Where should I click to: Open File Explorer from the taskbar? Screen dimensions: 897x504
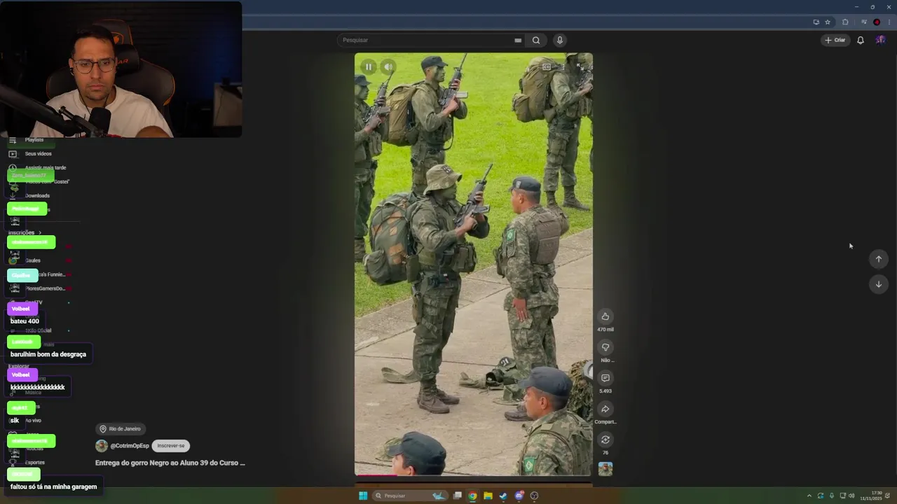click(x=488, y=496)
